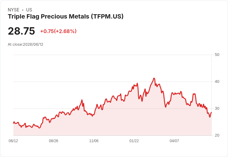The image size is (228, 157).
Task: Click the 08/26 date axis label
Action: click(54, 141)
